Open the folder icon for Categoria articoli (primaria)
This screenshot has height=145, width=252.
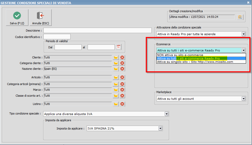(116, 84)
